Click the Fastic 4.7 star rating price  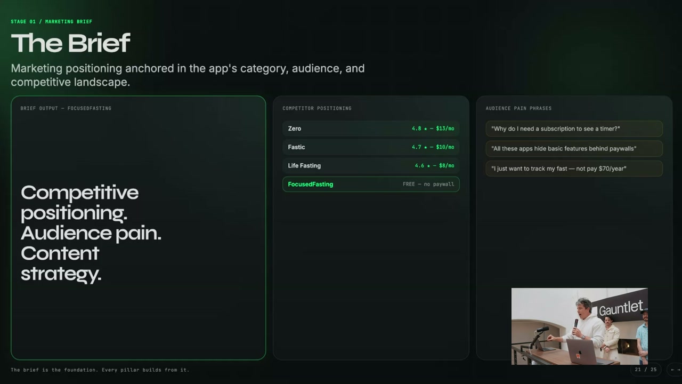433,147
